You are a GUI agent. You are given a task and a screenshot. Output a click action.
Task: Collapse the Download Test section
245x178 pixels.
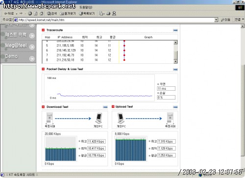click(105, 107)
